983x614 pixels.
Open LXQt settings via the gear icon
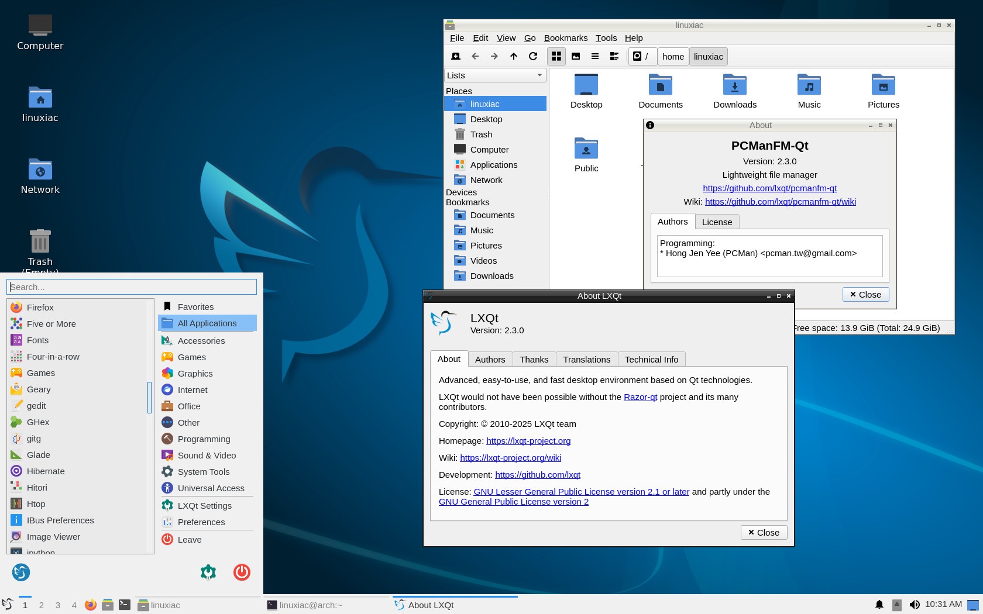(208, 572)
